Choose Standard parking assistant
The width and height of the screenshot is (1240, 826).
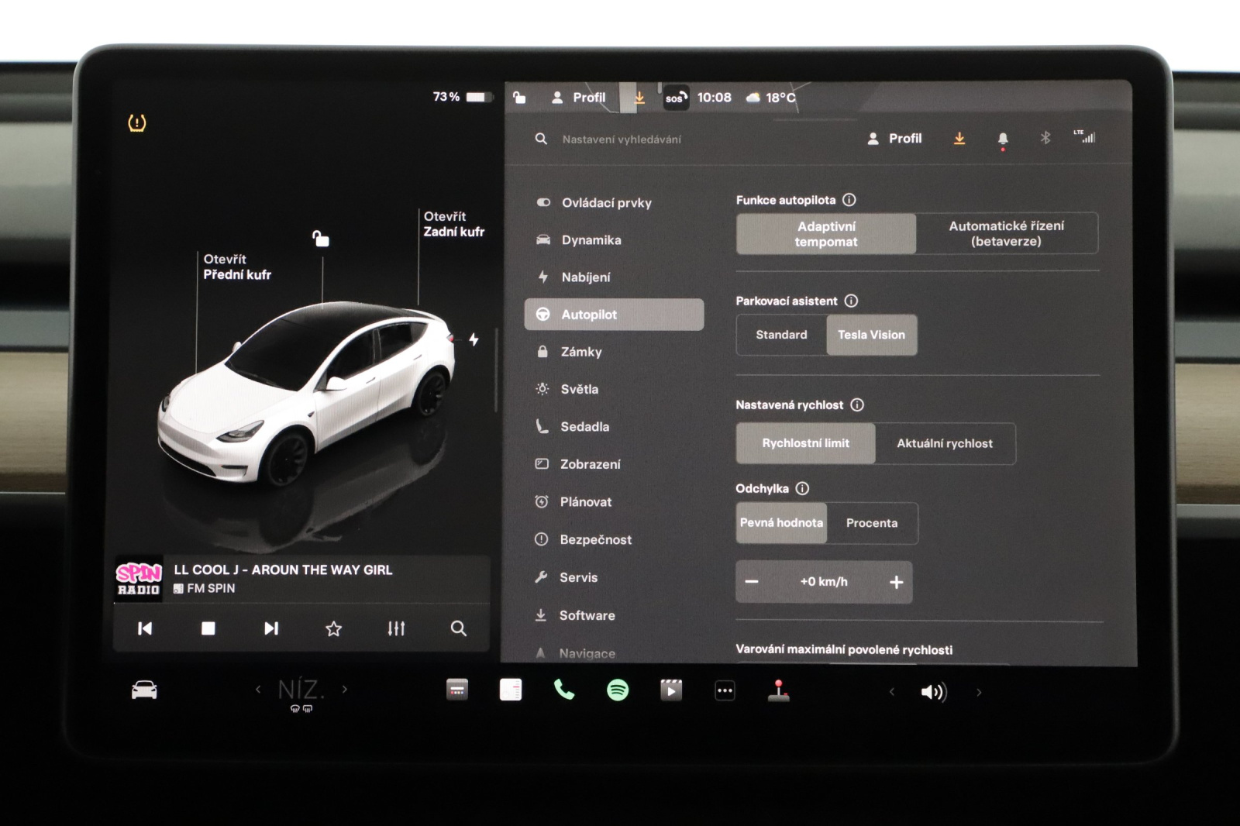pyautogui.click(x=781, y=335)
